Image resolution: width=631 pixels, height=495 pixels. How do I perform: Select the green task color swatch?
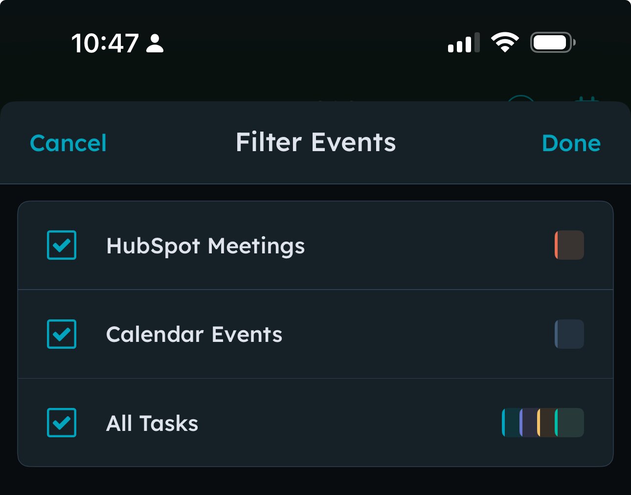coord(570,423)
